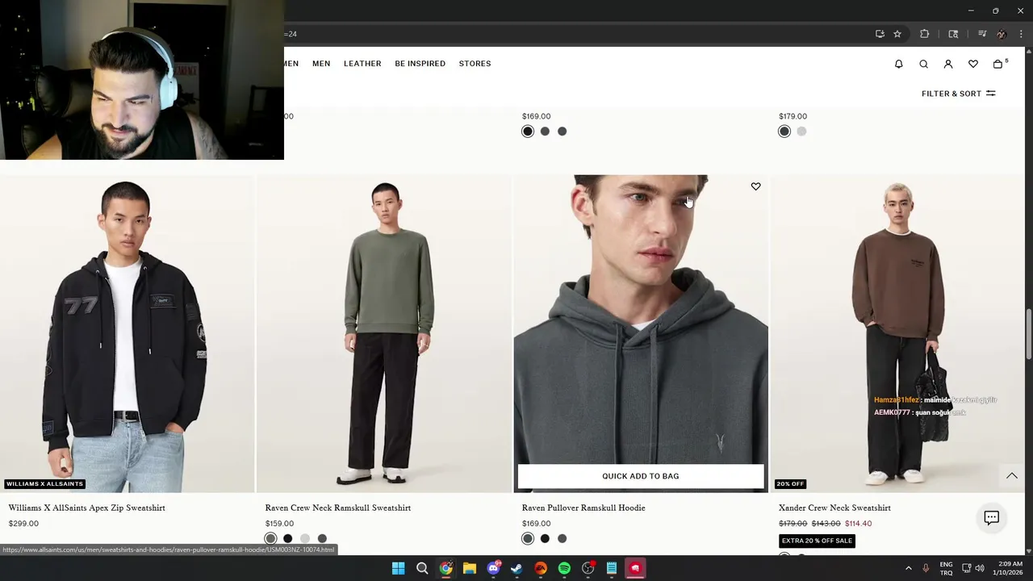
Task: Click the 20% OFF badge on Xander
Action: (790, 484)
